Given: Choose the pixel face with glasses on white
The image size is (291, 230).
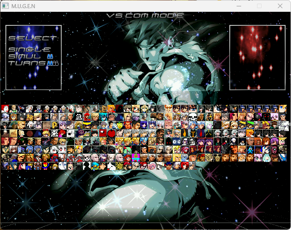Looking at the screenshot, I should click(87, 158).
